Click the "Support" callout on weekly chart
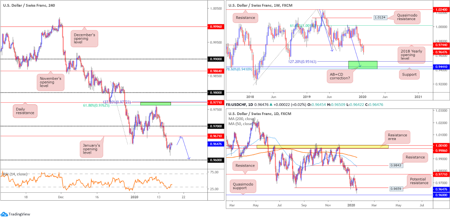Screen dimensions: 450x218 pos(409,74)
